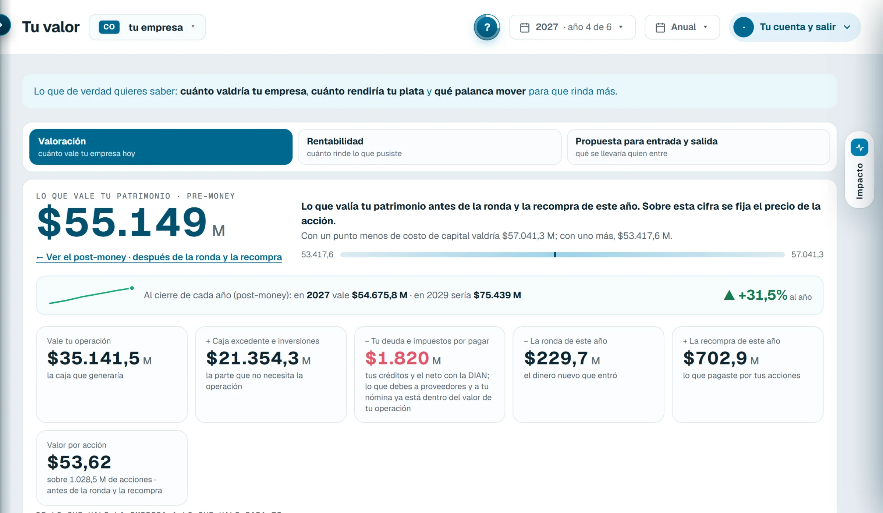The image size is (883, 513).
Task: Open the 2027 año 4 de 6 selector
Action: 572,27
